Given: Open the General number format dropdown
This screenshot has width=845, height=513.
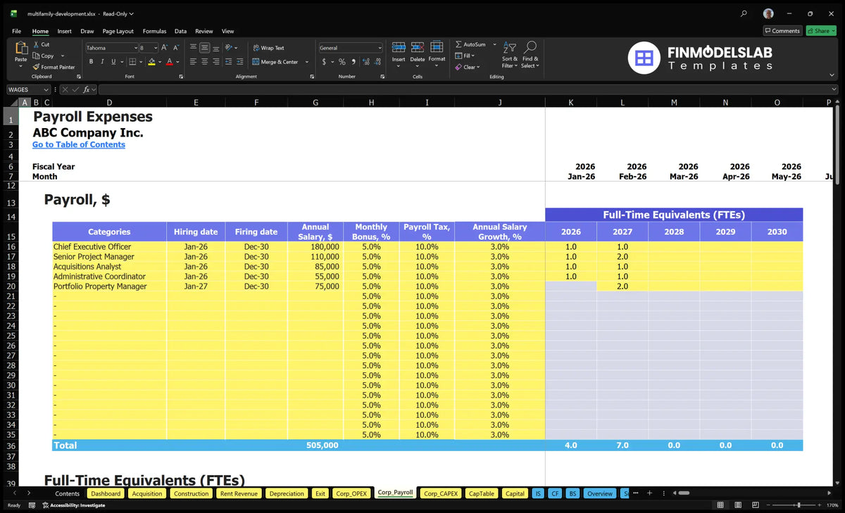Looking at the screenshot, I should (380, 48).
